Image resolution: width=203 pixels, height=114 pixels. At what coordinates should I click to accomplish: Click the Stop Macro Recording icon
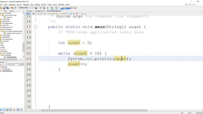79,14
